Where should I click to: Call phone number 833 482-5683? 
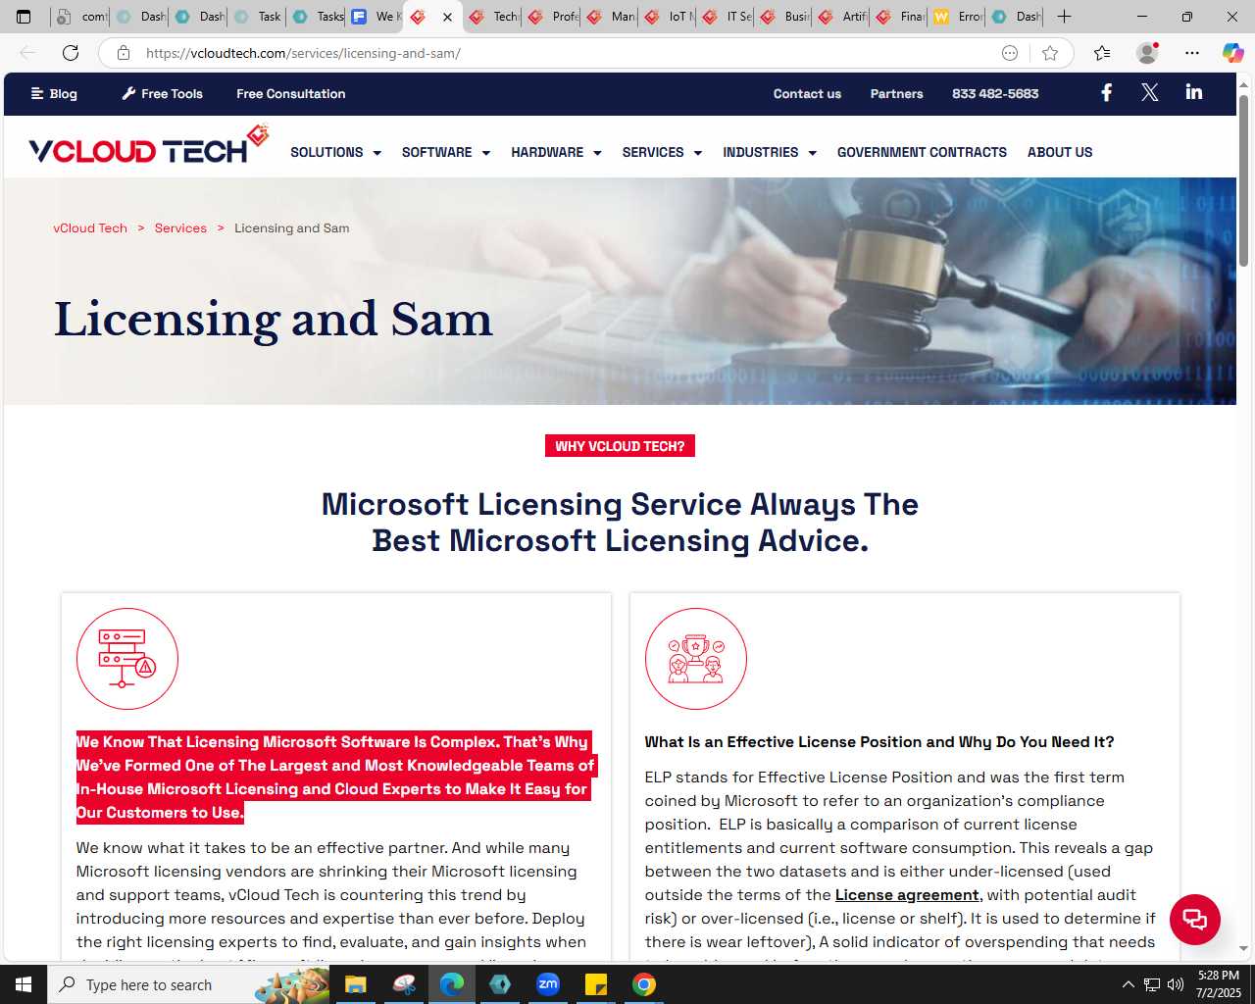(x=995, y=94)
